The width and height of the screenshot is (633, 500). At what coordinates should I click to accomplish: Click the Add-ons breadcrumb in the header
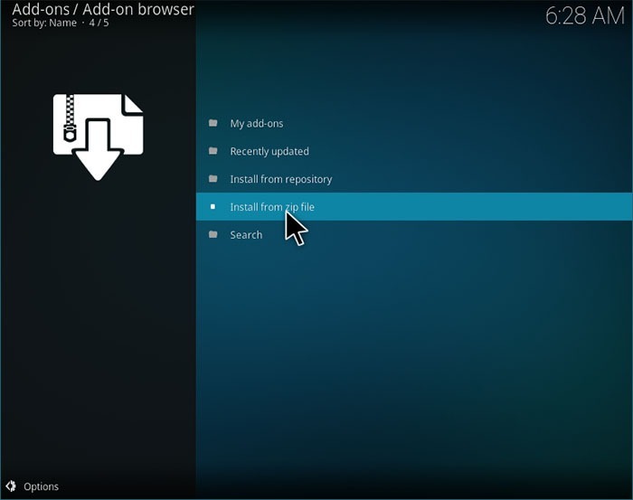click(40, 10)
